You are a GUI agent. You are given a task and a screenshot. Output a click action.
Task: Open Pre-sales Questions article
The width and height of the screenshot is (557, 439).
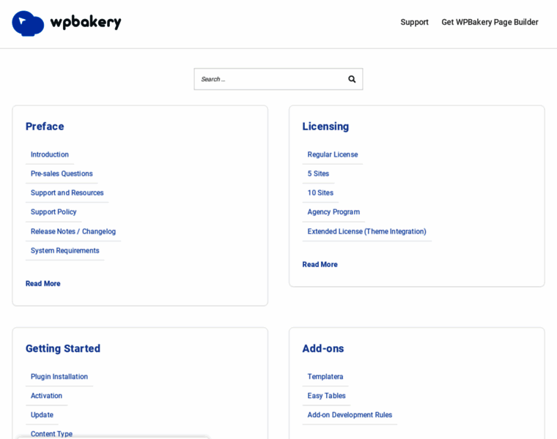click(62, 173)
